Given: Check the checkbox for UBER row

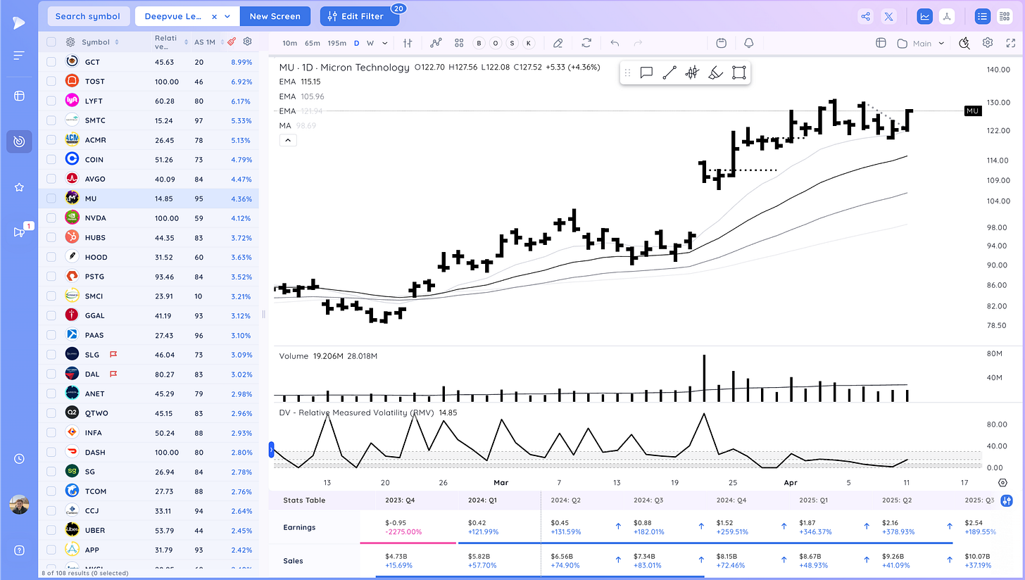Looking at the screenshot, I should [x=51, y=529].
